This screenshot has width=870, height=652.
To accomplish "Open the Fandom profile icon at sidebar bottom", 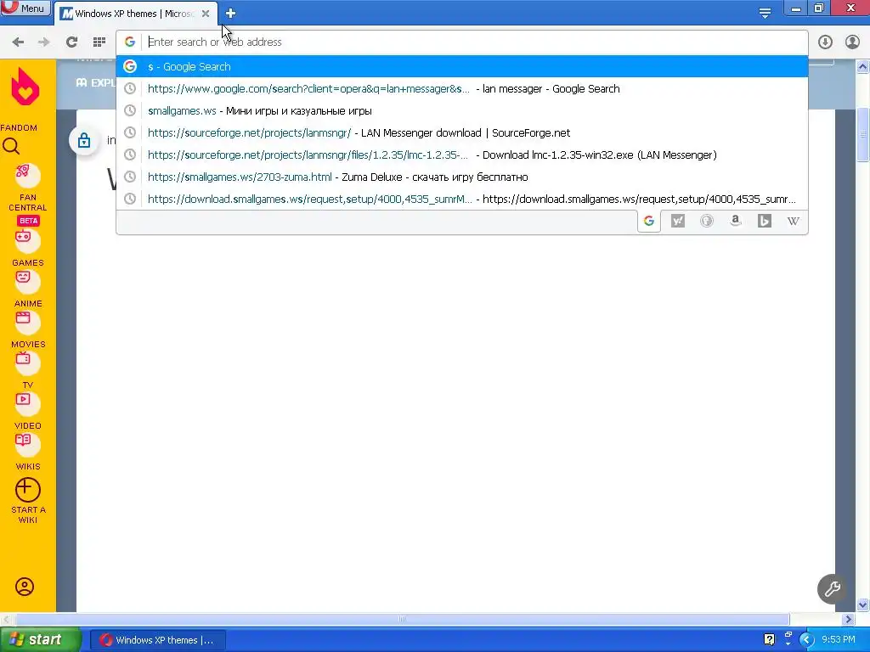I will tap(25, 587).
